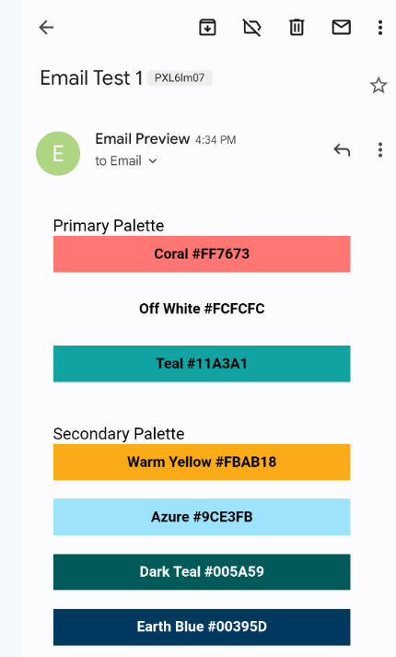Select the Earth Blue #00395D color bar
Viewport: 396px width, 657px height.
pyautogui.click(x=202, y=627)
